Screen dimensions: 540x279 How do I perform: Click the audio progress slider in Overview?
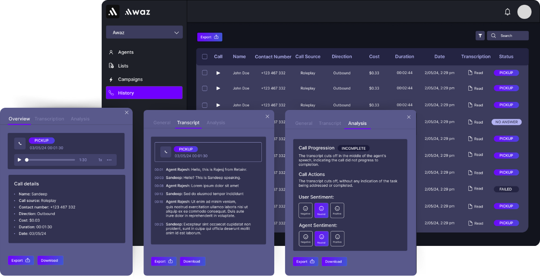50,160
